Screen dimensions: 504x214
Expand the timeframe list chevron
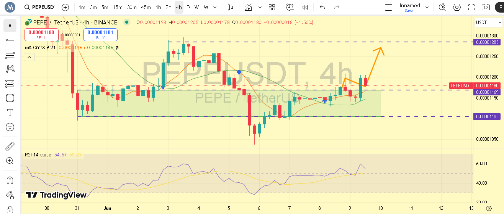214,7
